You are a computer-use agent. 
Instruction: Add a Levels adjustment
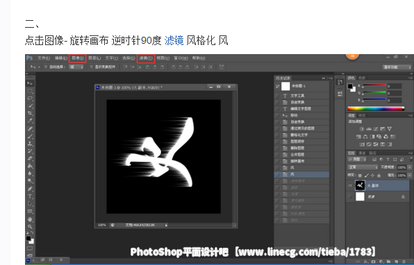369,129
